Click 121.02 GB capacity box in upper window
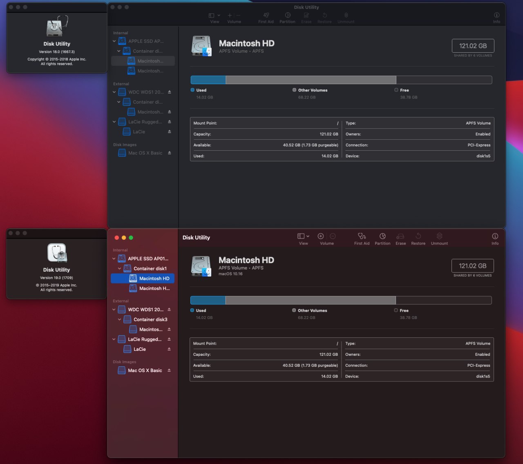This screenshot has height=464, width=523. click(473, 46)
